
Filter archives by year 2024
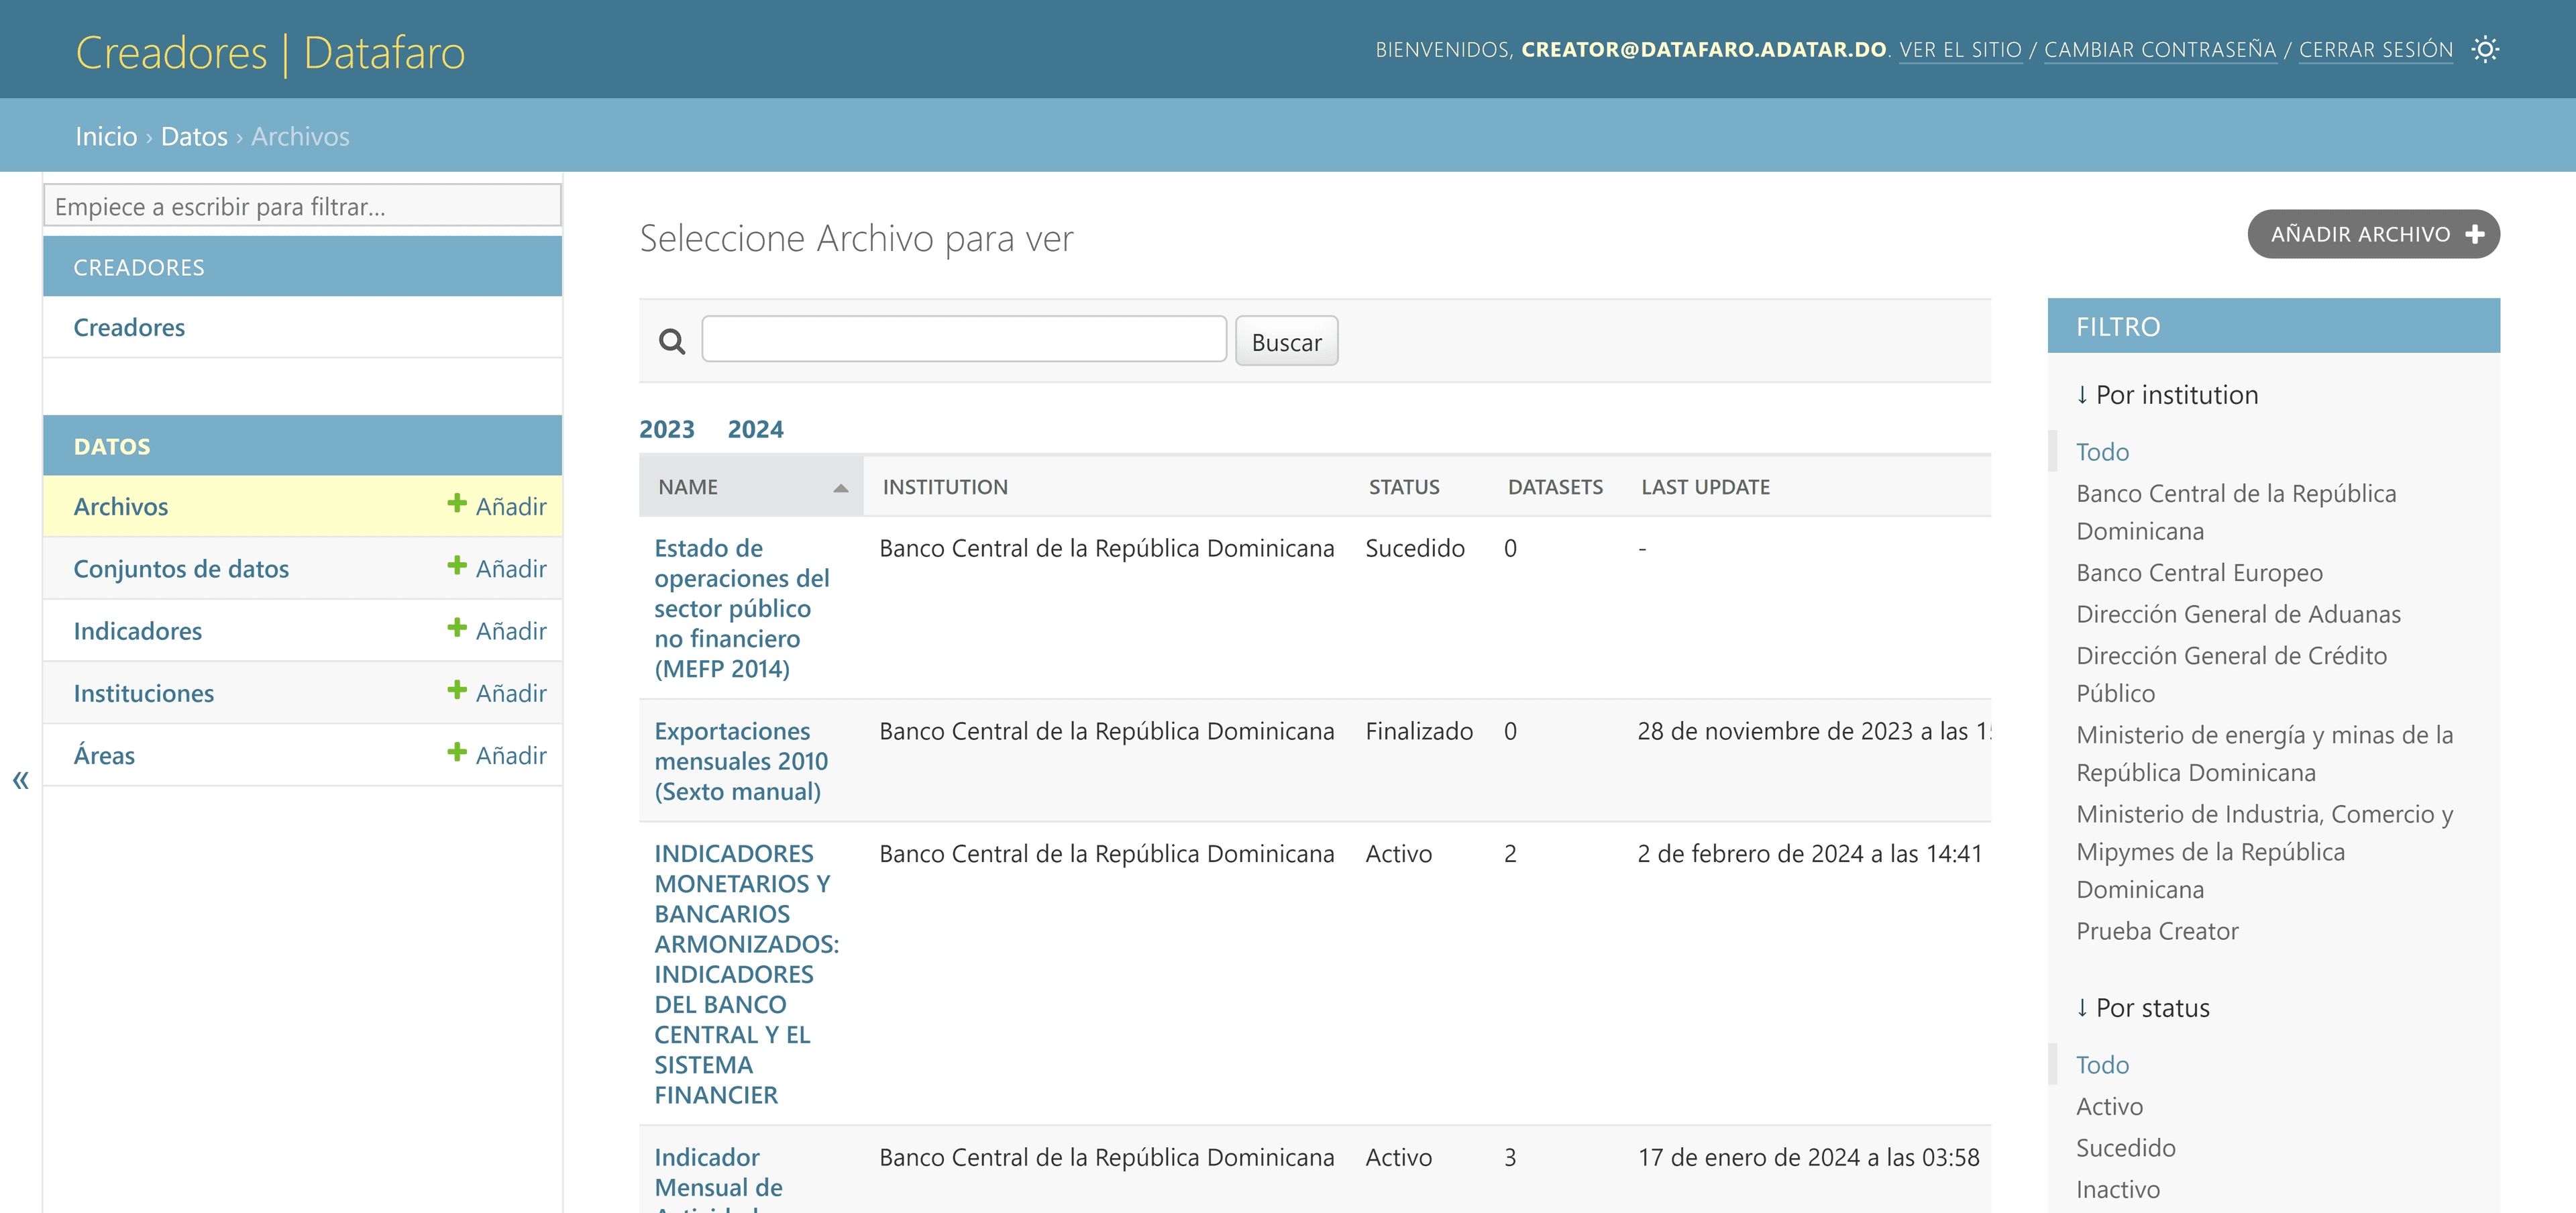tap(755, 429)
